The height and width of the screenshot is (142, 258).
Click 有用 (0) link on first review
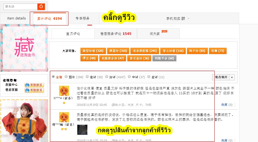click(227, 105)
